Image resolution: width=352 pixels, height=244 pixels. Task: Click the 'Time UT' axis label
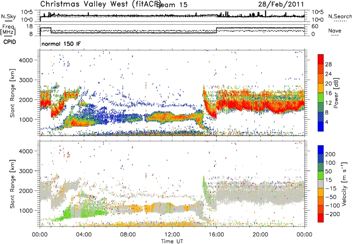[x=172, y=241]
